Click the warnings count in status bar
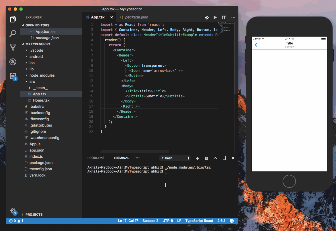Viewport: 336px width, 231px height. coord(20,221)
